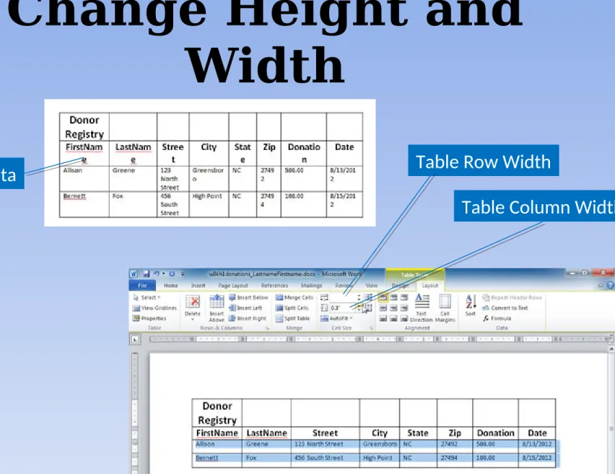Click Convert to Text in Data group
The width and height of the screenshot is (615, 474).
click(505, 308)
